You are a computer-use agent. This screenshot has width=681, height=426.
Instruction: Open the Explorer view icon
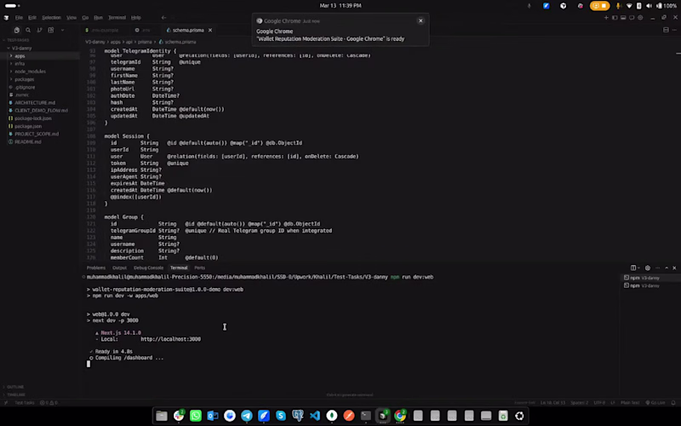click(16, 30)
